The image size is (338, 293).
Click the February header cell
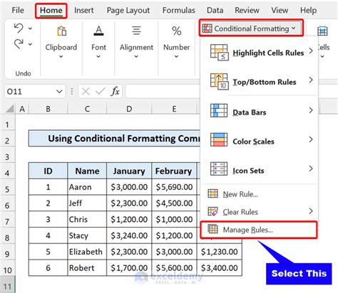(x=174, y=171)
